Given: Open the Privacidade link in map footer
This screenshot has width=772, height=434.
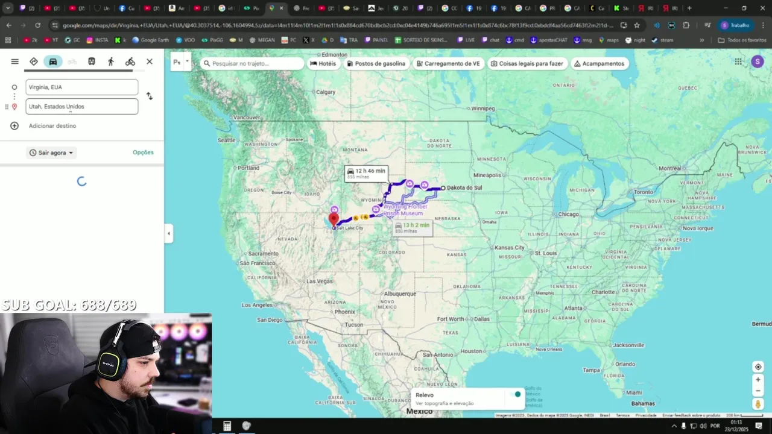Looking at the screenshot, I should tap(645, 415).
